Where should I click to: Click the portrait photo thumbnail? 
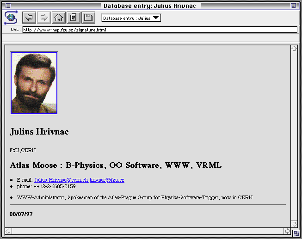[34, 83]
